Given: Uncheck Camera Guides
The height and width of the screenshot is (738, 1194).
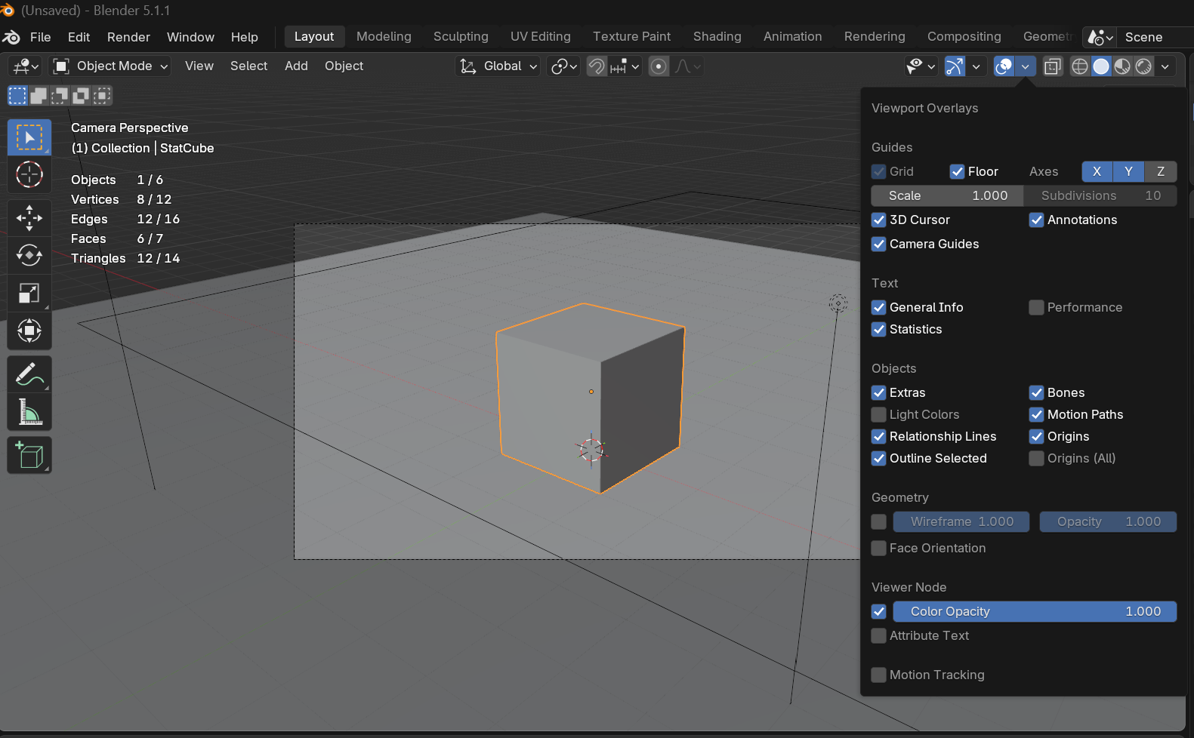Looking at the screenshot, I should [x=878, y=244].
